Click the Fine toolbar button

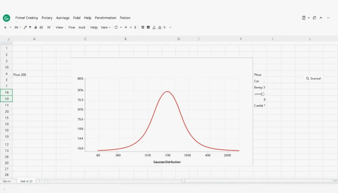pyautogui.click(x=72, y=27)
